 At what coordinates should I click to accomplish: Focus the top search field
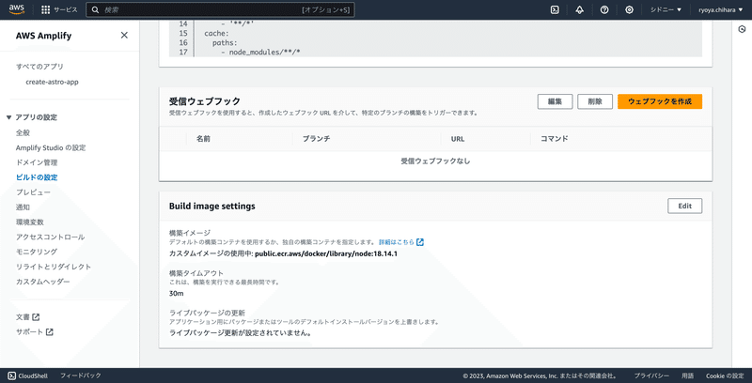pyautogui.click(x=220, y=9)
